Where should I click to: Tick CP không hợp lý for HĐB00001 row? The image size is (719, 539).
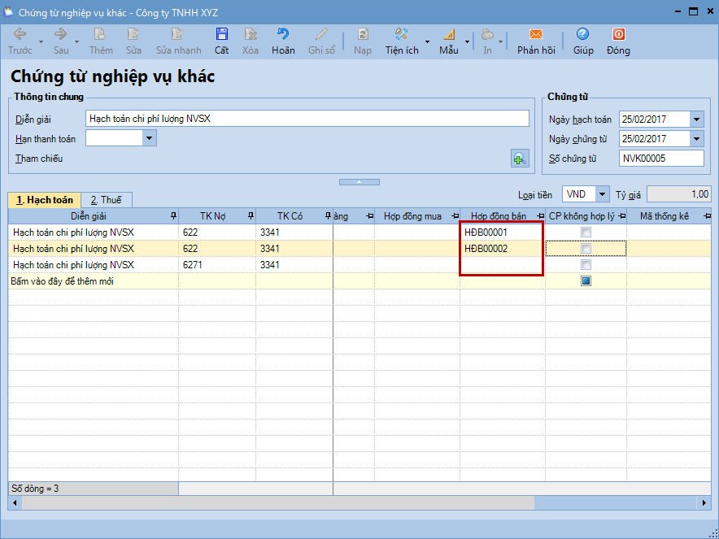click(586, 233)
